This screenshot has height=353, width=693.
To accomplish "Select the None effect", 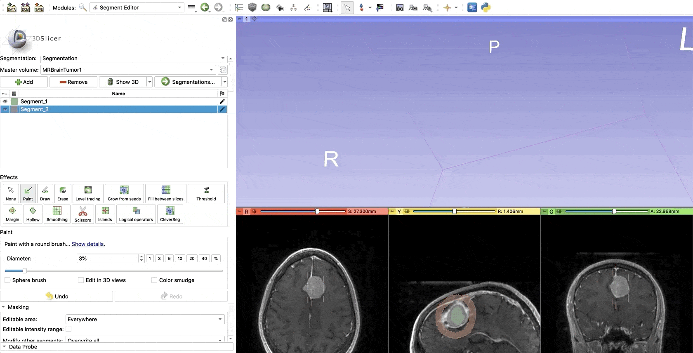I will [11, 193].
